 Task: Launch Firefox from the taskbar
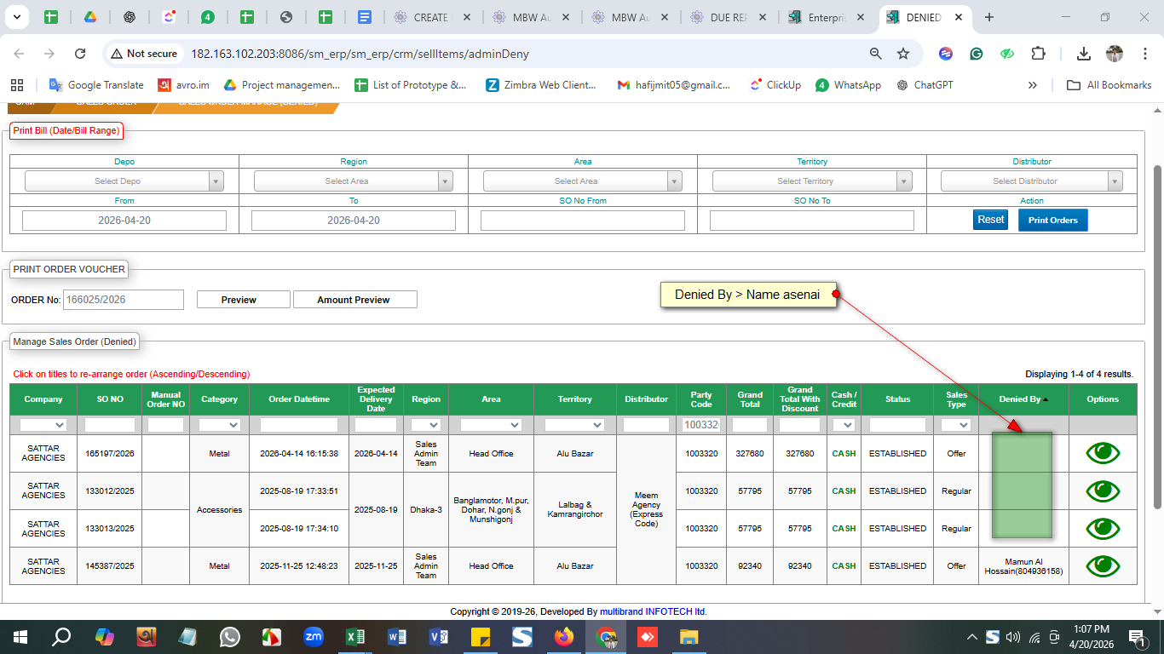click(563, 637)
